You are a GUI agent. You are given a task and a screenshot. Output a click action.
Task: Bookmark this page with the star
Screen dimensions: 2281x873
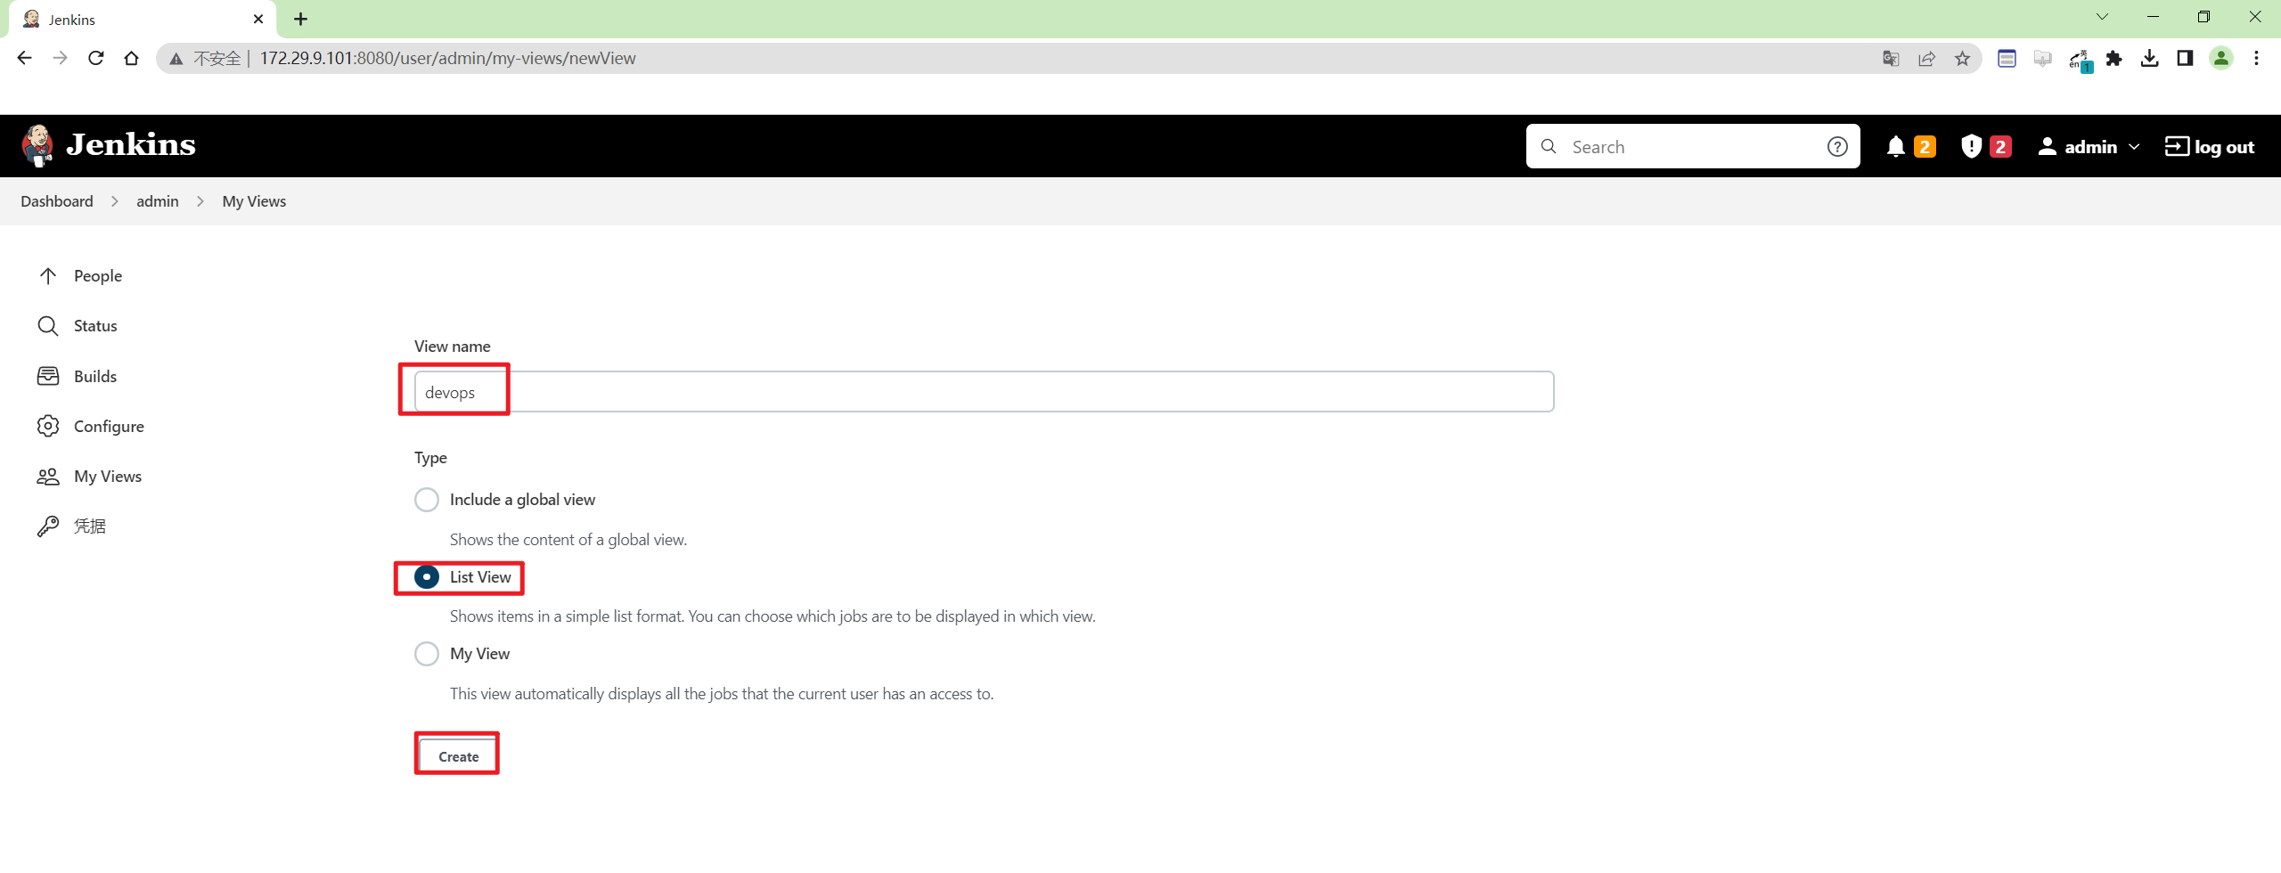pos(1962,59)
